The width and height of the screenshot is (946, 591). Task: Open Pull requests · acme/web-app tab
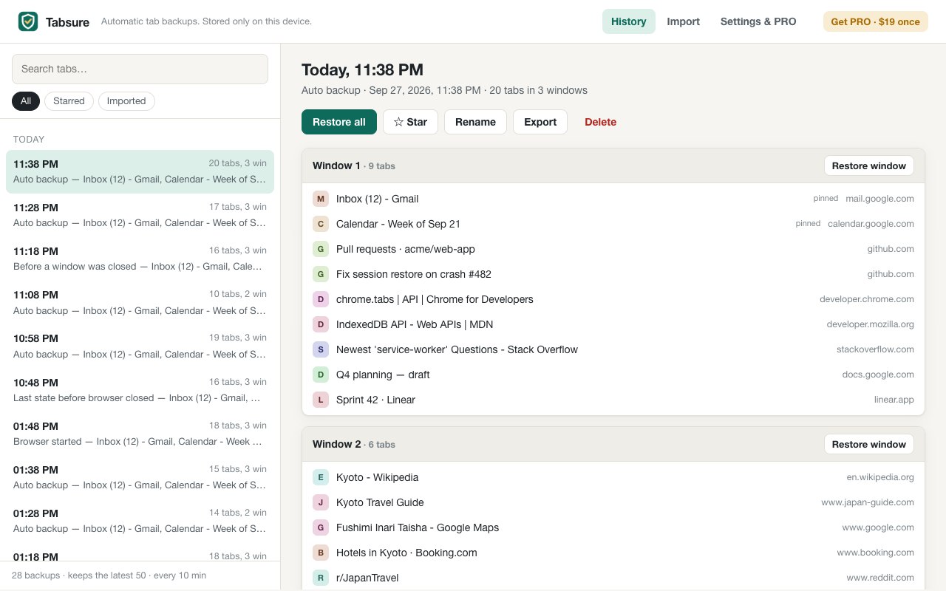click(406, 249)
